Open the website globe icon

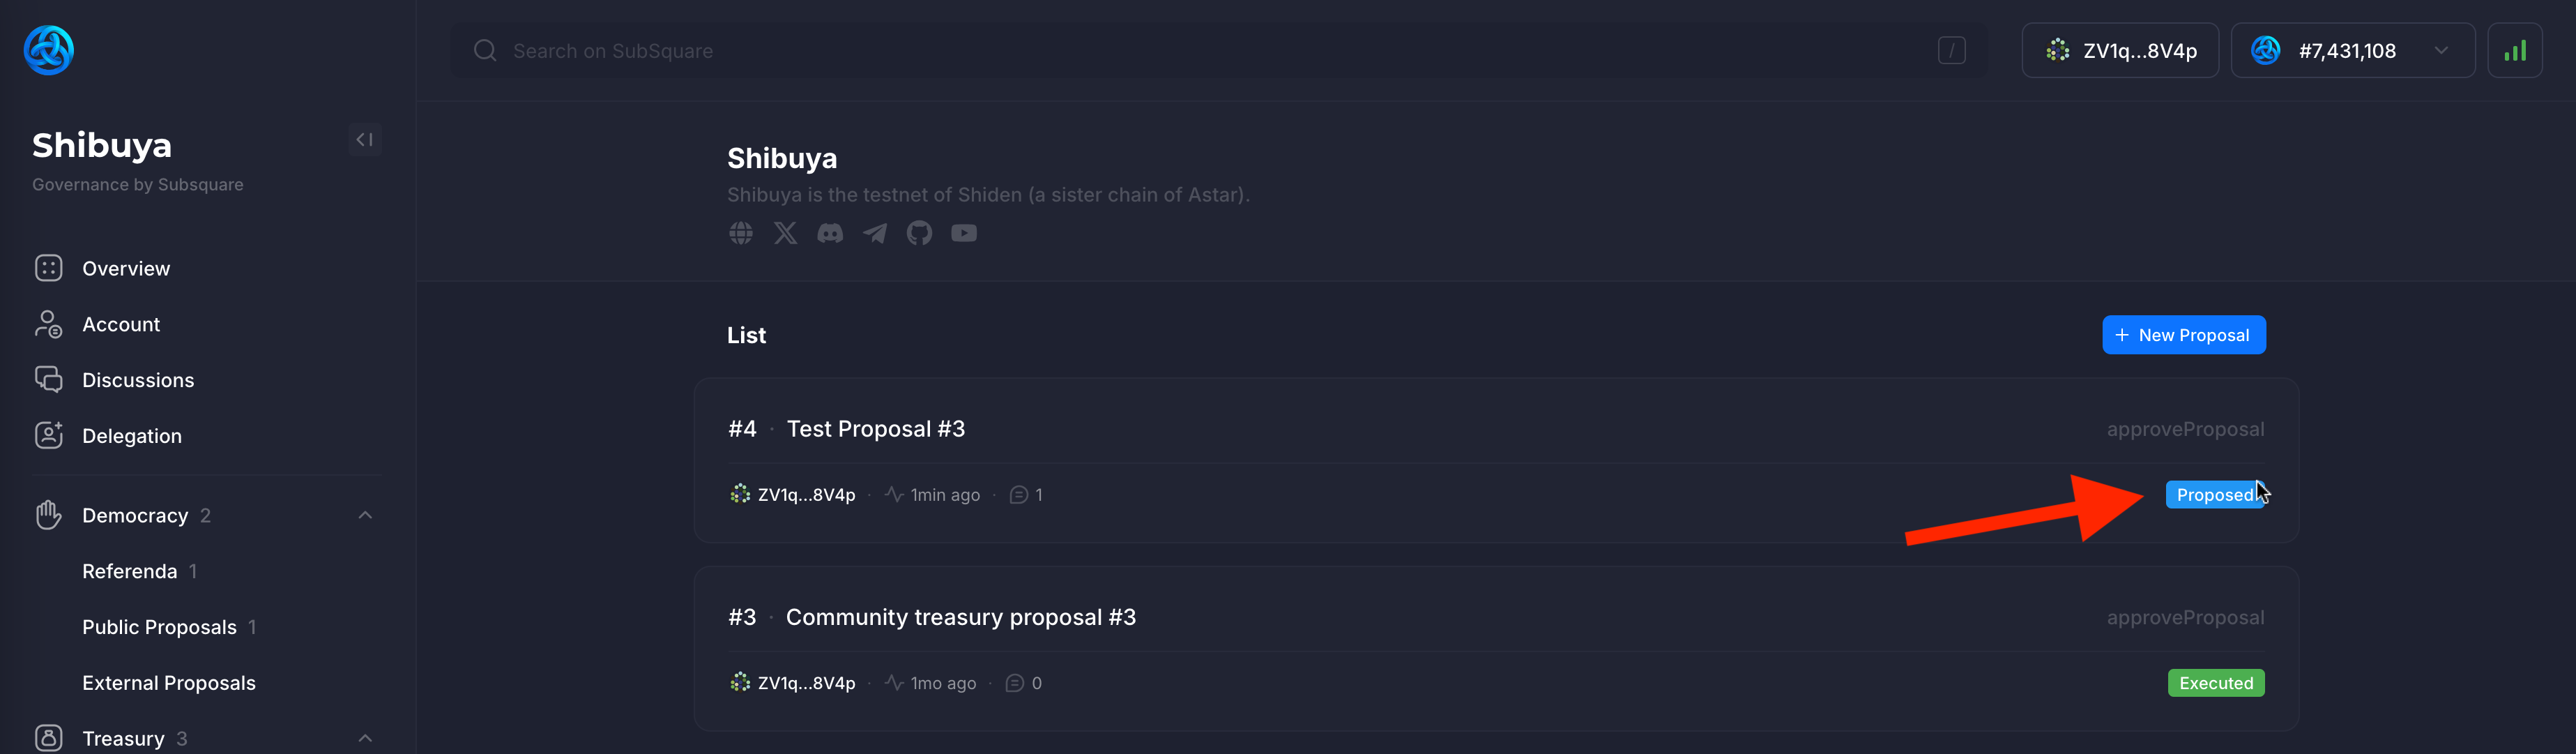tap(740, 232)
